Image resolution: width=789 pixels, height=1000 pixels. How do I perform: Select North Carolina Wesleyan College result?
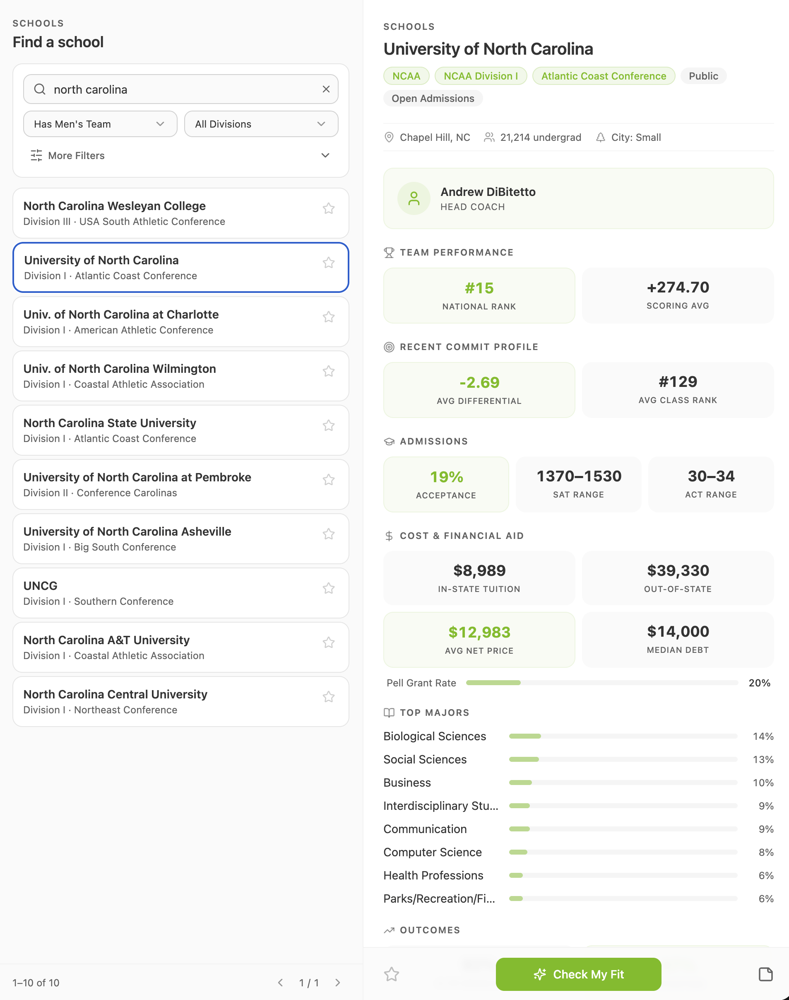180,213
